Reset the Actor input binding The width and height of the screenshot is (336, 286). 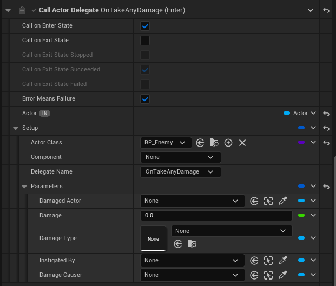coord(326,113)
